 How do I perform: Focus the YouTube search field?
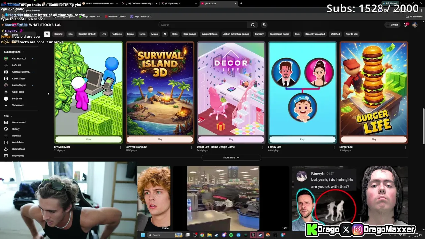click(203, 25)
